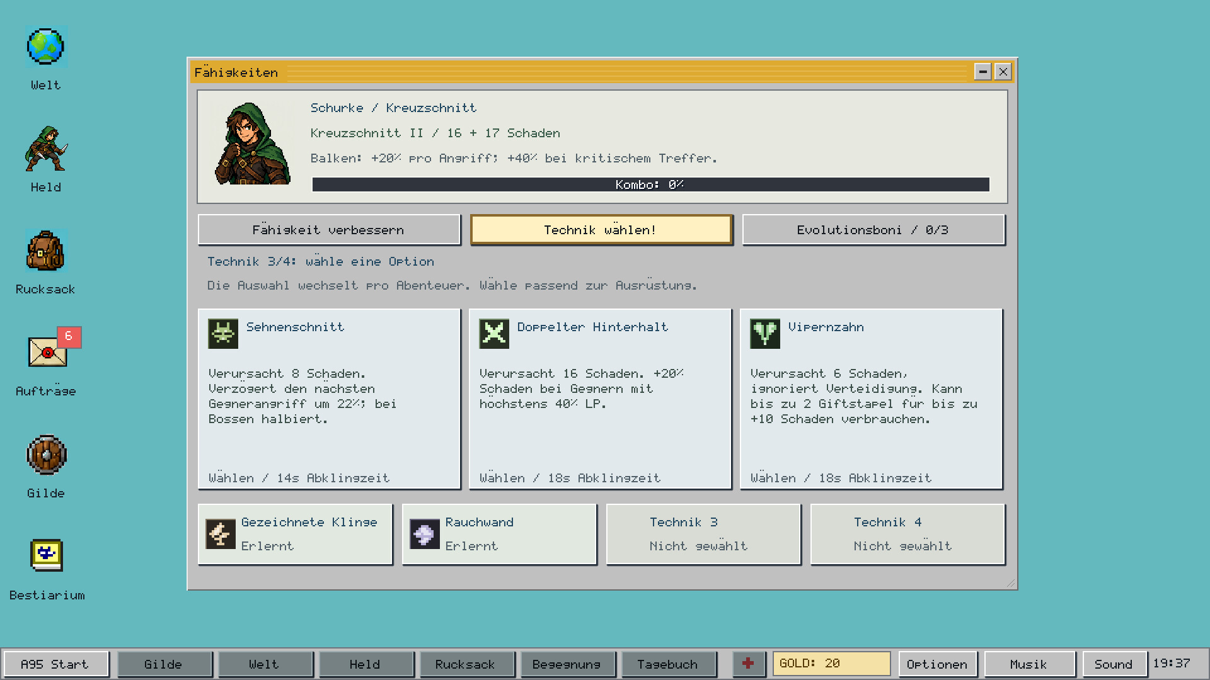The image size is (1210, 680).
Task: Click the learned Rauchwand slot
Action: point(499,534)
